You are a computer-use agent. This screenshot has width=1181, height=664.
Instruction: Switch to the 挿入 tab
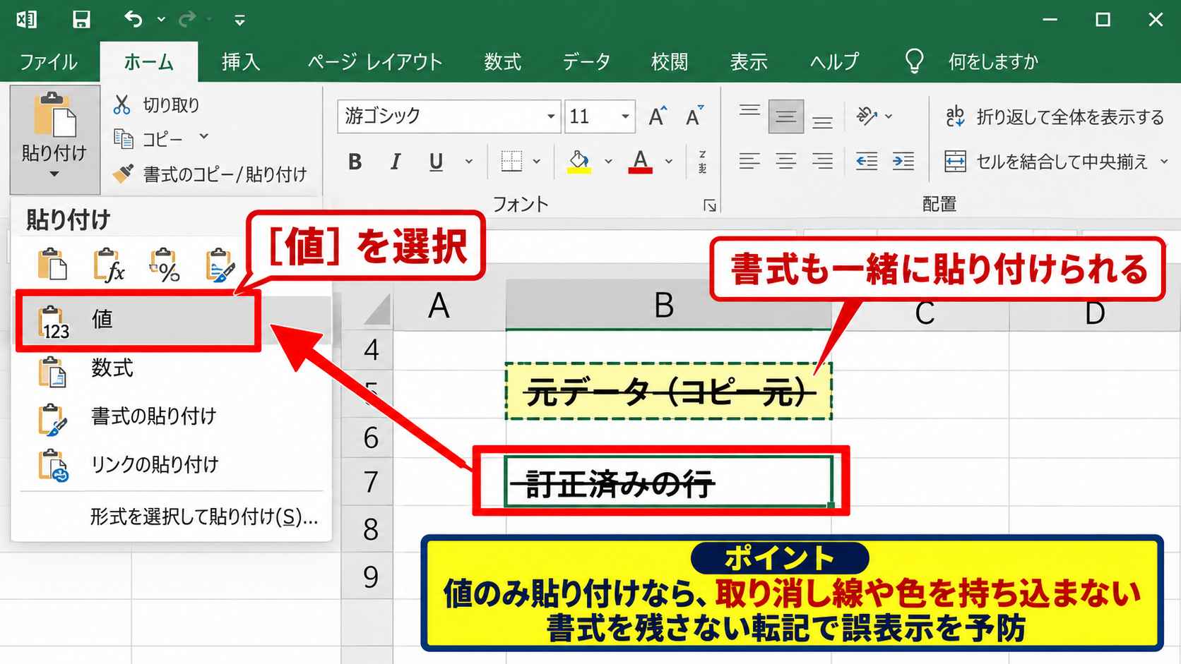click(x=241, y=62)
